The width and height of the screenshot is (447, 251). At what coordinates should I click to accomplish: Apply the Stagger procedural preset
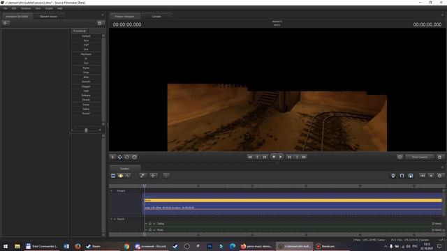point(86,86)
